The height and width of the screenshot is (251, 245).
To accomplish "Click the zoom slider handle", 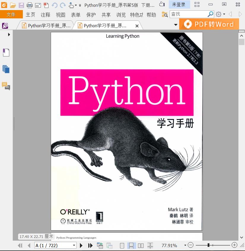I will [208, 245].
